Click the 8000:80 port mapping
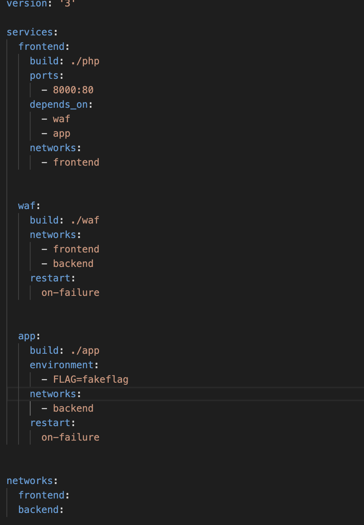Image resolution: width=364 pixels, height=525 pixels. (73, 90)
